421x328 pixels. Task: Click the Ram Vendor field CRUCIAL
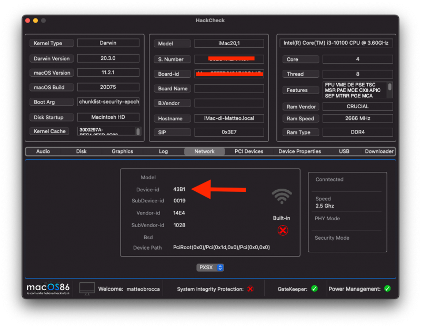click(358, 107)
